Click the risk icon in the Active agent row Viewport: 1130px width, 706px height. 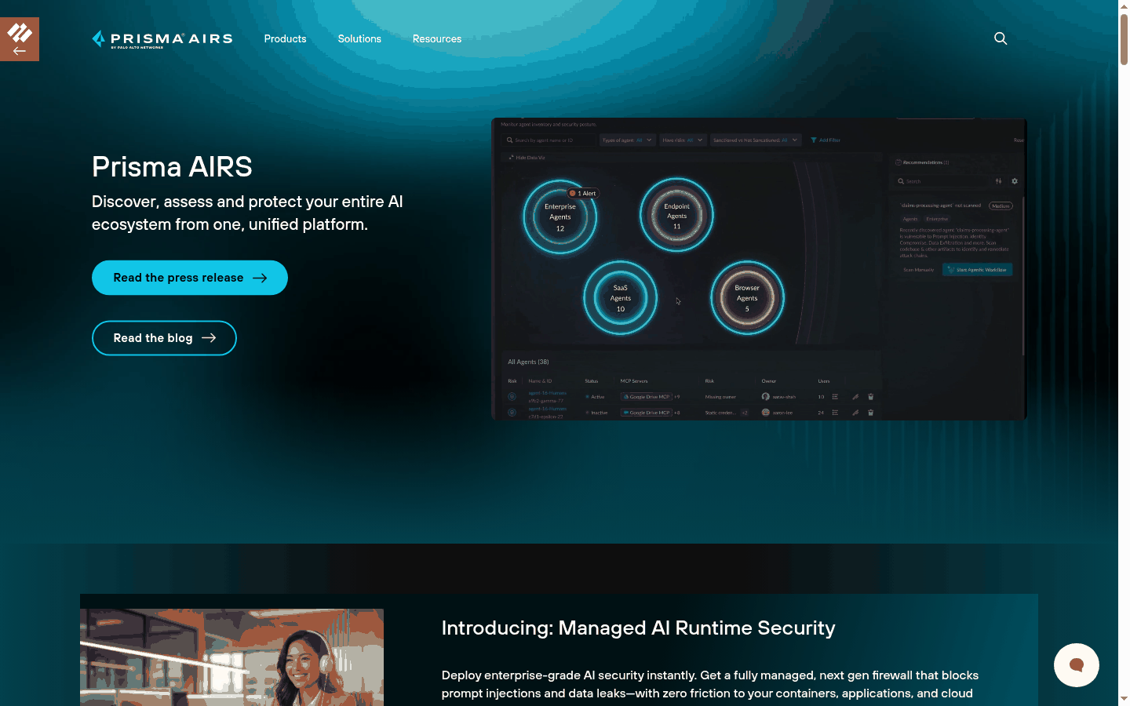pyautogui.click(x=512, y=397)
